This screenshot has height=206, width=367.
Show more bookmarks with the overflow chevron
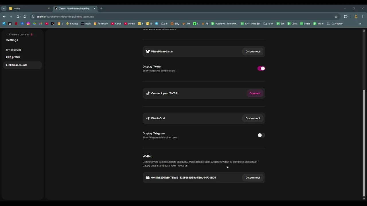(x=360, y=24)
